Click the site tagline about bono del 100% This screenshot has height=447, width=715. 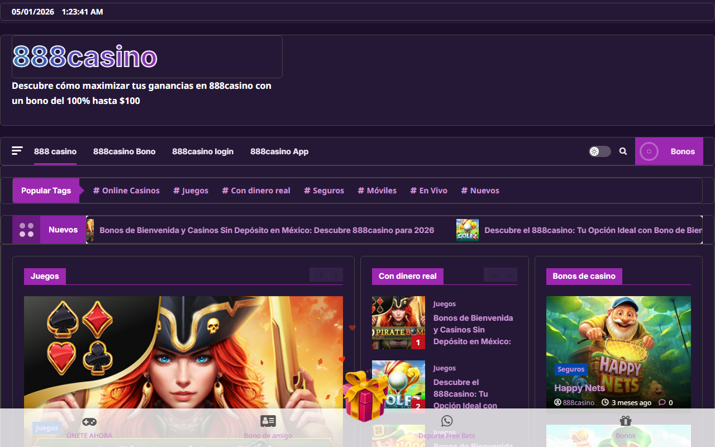point(141,93)
